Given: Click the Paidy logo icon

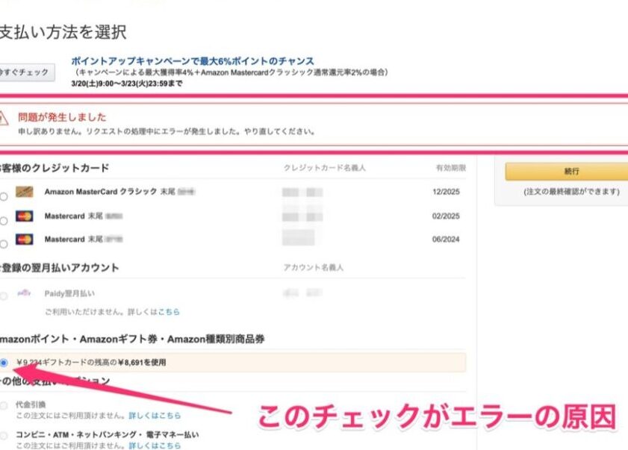Looking at the screenshot, I should pyautogui.click(x=25, y=293).
